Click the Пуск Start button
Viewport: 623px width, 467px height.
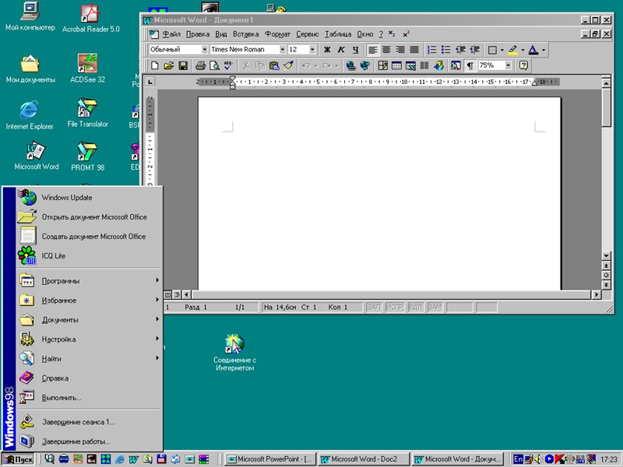[x=18, y=459]
